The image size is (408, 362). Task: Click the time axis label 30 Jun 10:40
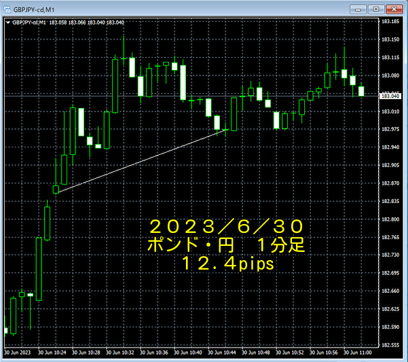point(188,352)
